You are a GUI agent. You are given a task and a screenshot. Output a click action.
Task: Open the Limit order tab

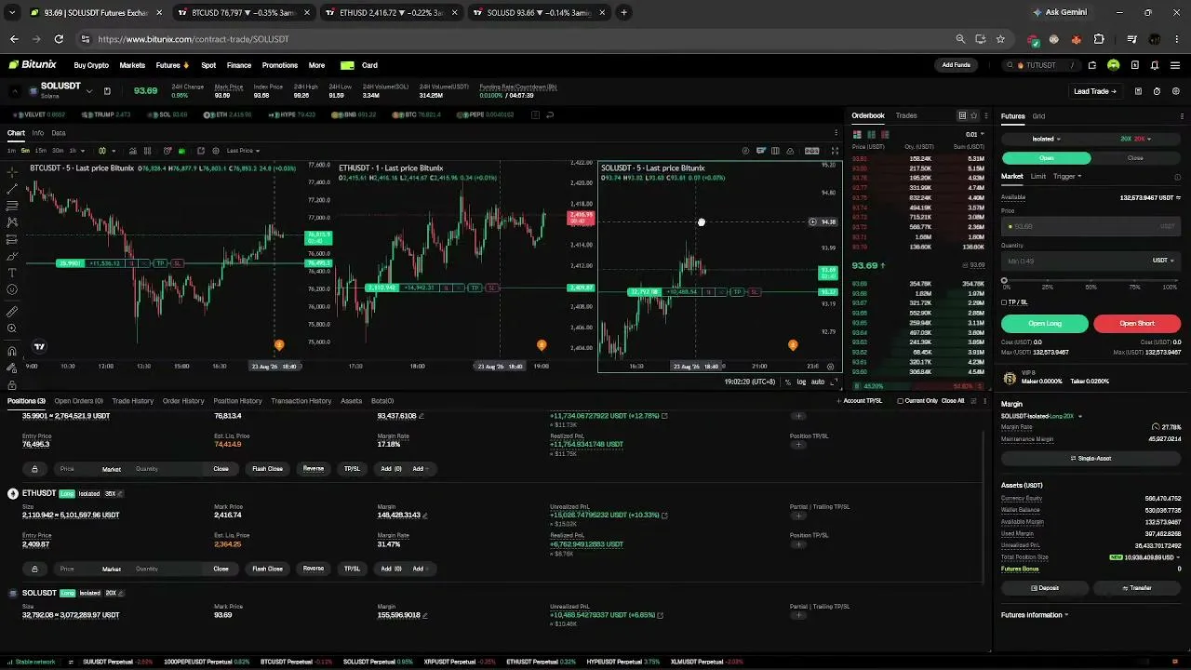[x=1037, y=177]
